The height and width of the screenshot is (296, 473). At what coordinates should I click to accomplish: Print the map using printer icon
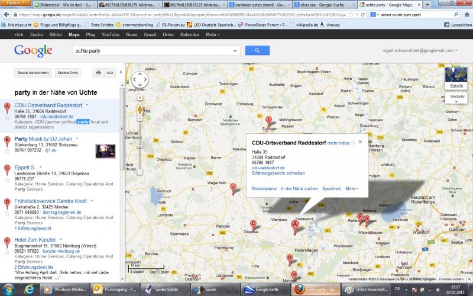click(x=98, y=73)
